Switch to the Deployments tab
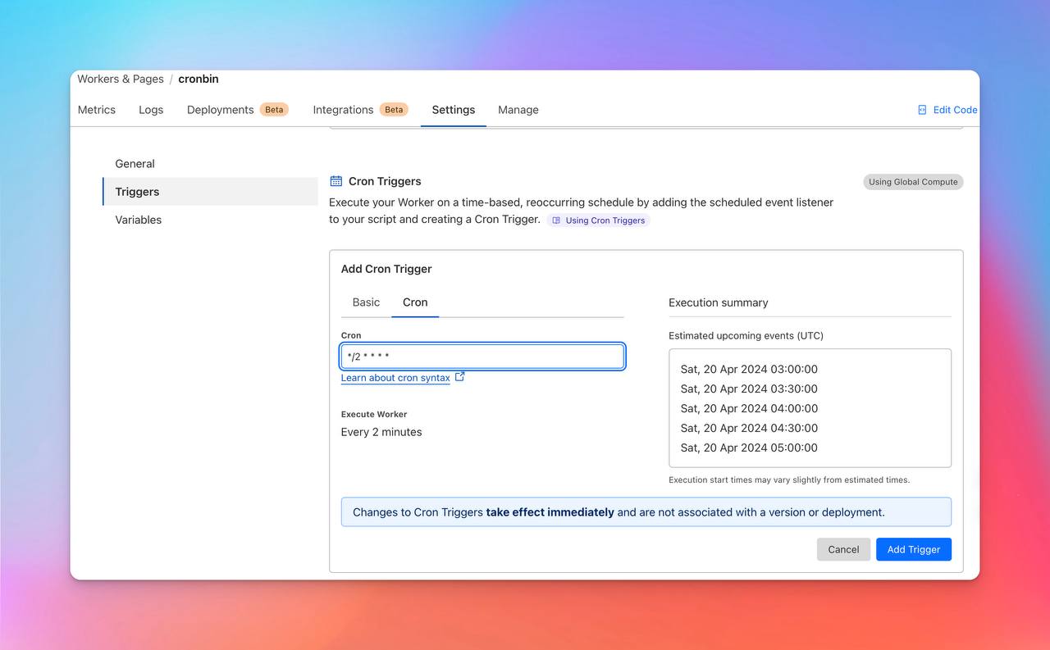This screenshot has width=1050, height=650. point(220,110)
